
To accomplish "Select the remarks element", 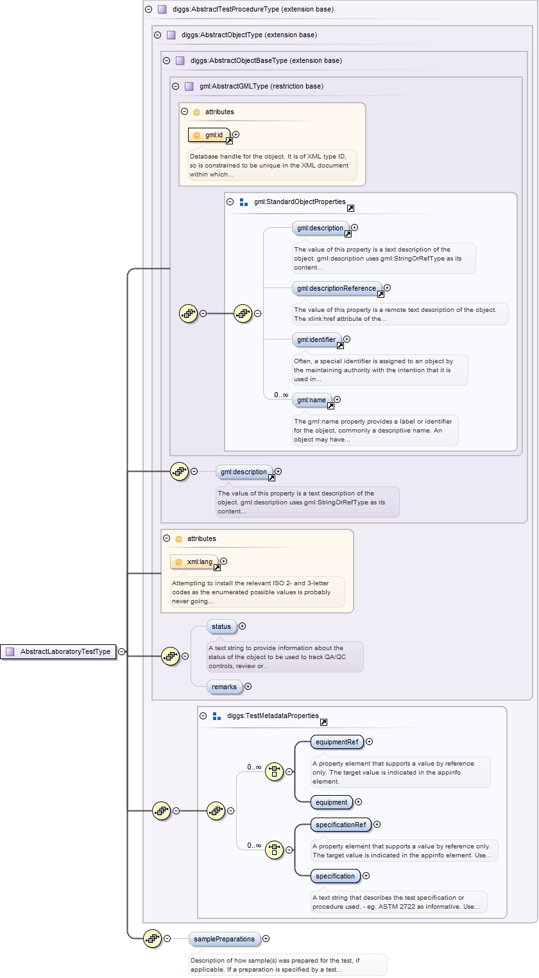I will pyautogui.click(x=224, y=687).
